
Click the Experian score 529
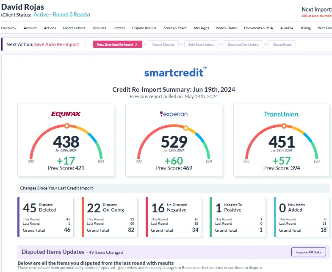174,142
